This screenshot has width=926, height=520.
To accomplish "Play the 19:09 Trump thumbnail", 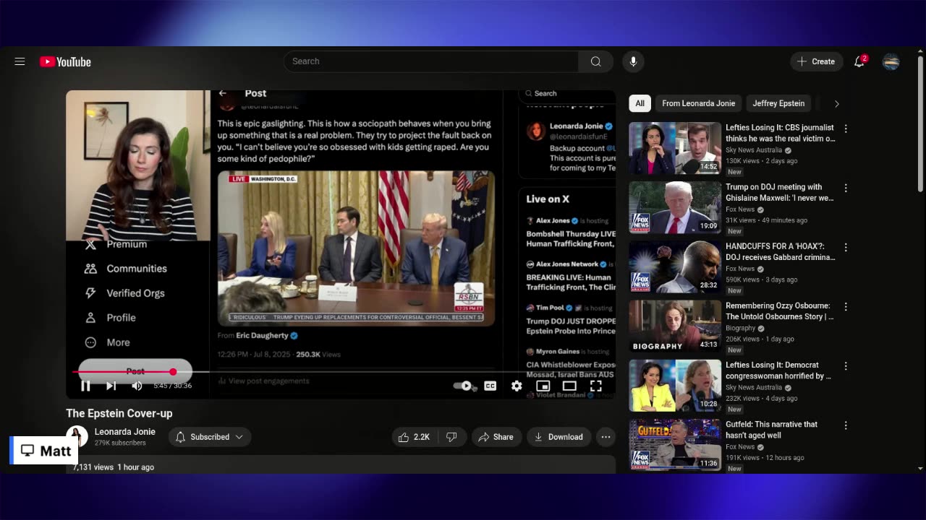I will point(675,208).
